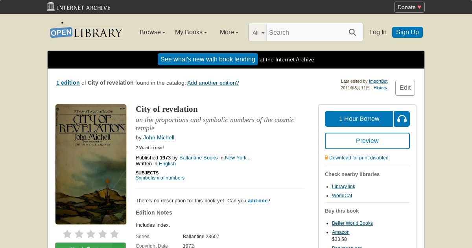The width and height of the screenshot is (472, 248).
Task: Expand the My Books menu
Action: pyautogui.click(x=191, y=32)
